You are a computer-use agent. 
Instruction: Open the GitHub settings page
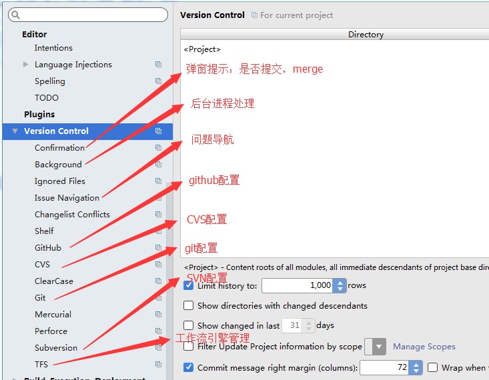pos(48,248)
